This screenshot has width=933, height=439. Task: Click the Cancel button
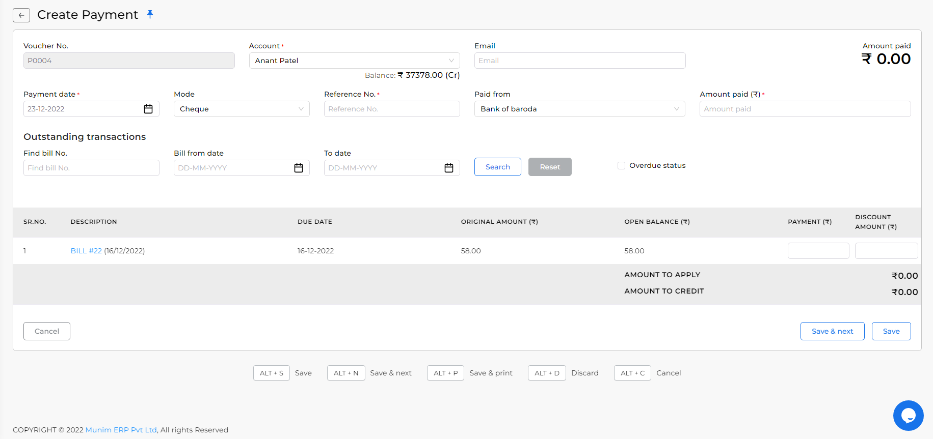pos(47,331)
